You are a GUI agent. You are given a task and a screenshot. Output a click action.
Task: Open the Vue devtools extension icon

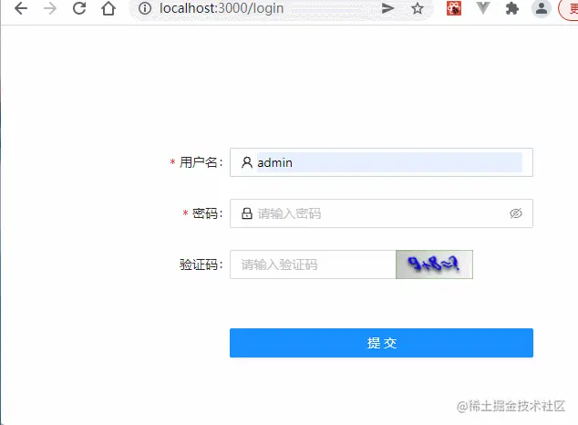483,8
